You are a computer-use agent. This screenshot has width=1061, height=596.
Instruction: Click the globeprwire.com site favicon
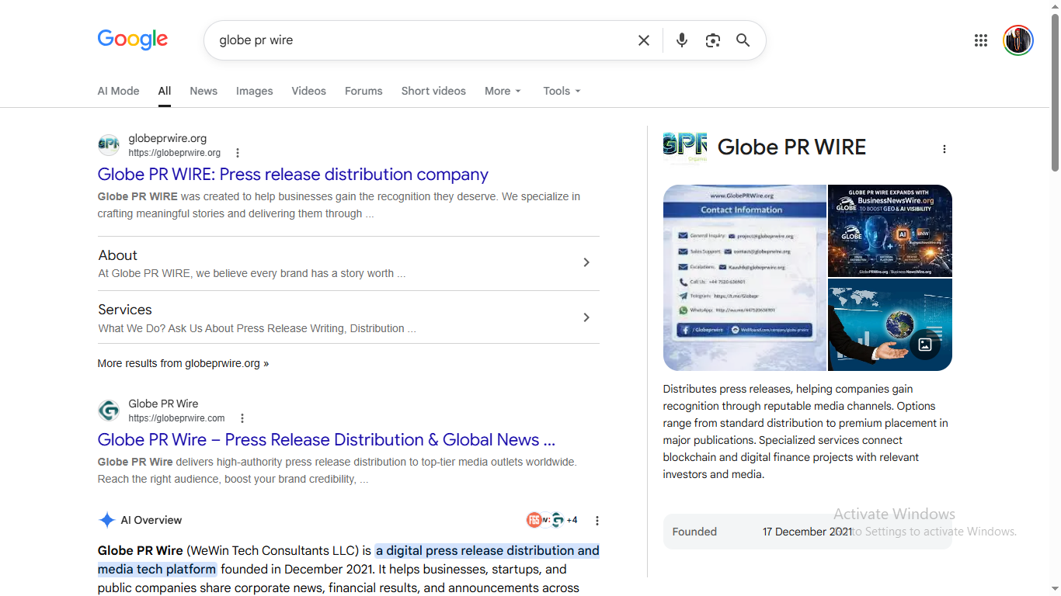(109, 411)
